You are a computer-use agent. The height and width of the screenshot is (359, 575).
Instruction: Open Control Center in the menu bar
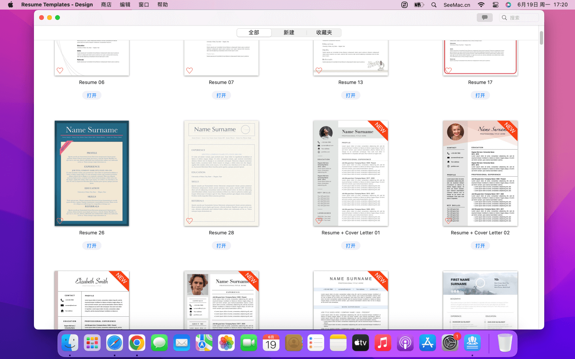(x=495, y=5)
